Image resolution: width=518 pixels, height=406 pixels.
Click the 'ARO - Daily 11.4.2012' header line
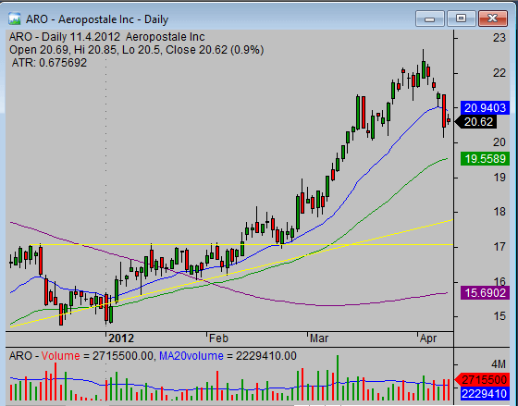point(107,37)
